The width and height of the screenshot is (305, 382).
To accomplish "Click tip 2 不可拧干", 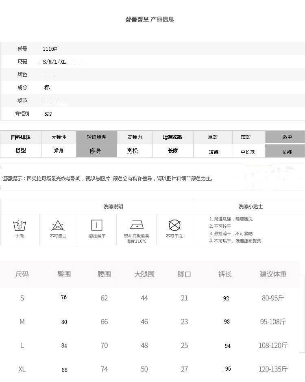I will point(220,227).
